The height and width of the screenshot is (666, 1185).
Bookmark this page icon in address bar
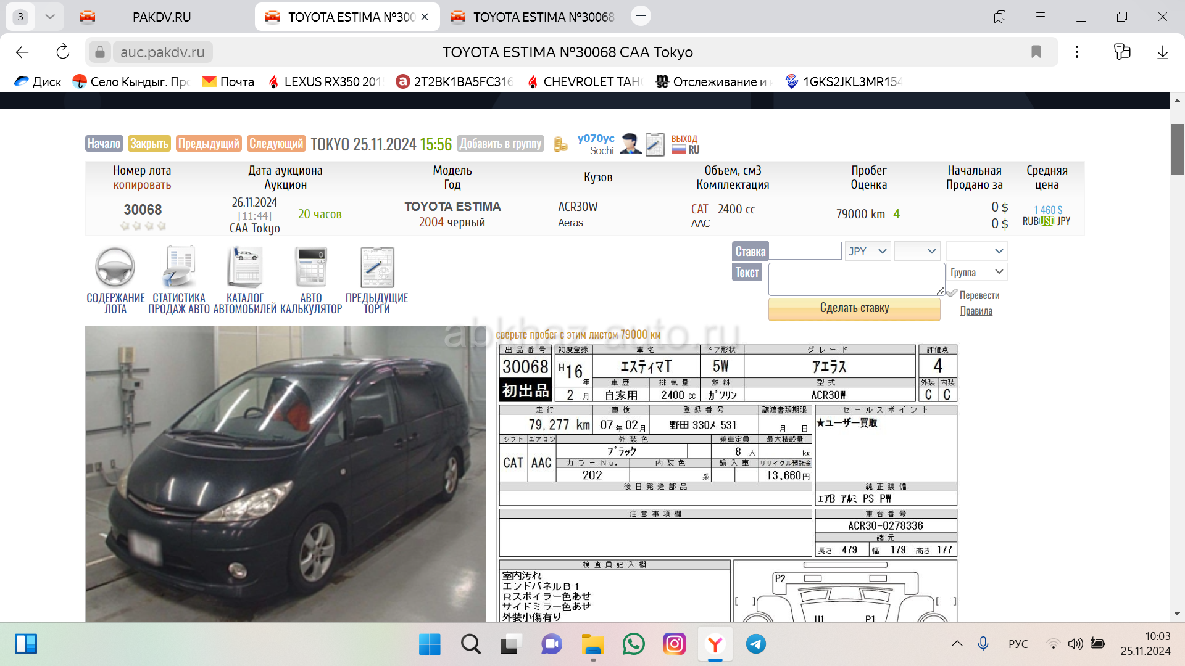pyautogui.click(x=1036, y=52)
